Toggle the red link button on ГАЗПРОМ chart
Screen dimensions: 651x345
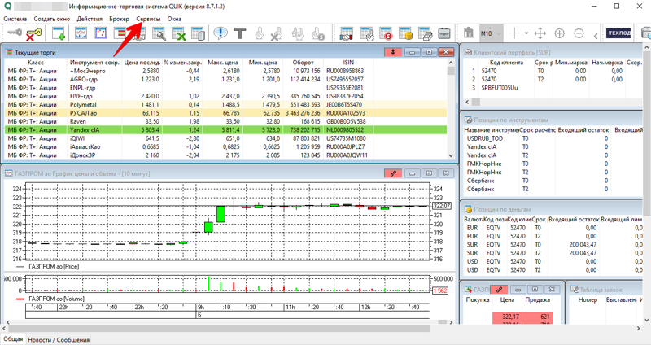[x=393, y=173]
